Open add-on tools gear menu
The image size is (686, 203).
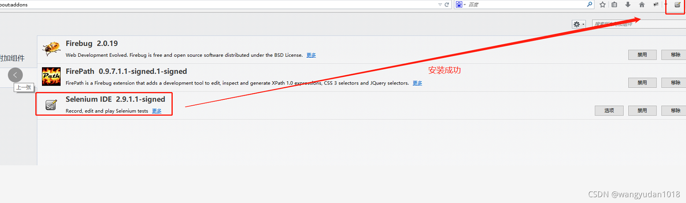point(578,24)
